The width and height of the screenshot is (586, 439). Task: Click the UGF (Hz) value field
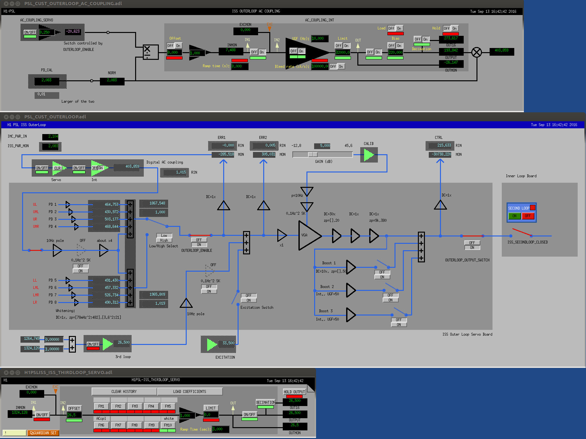click(x=320, y=39)
